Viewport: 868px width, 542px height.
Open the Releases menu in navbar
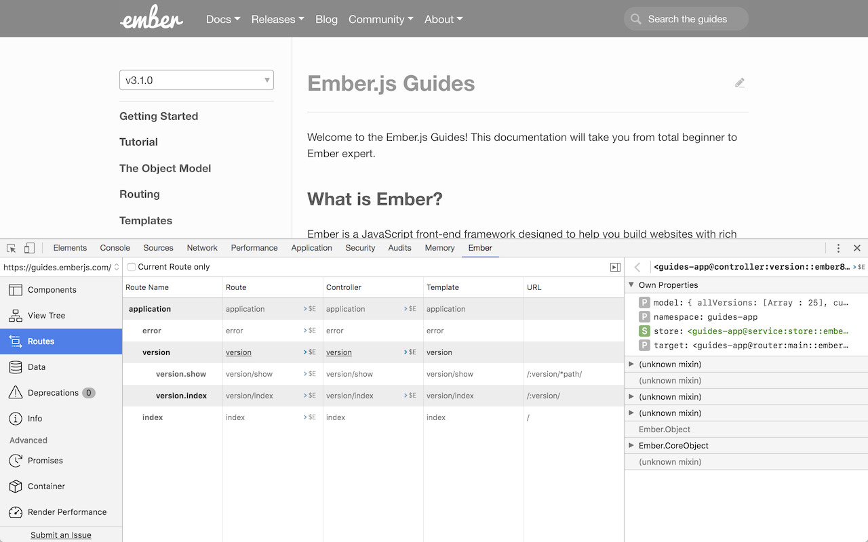[277, 19]
